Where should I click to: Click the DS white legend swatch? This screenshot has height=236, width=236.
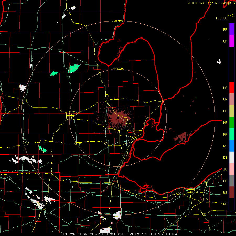coord(232,157)
